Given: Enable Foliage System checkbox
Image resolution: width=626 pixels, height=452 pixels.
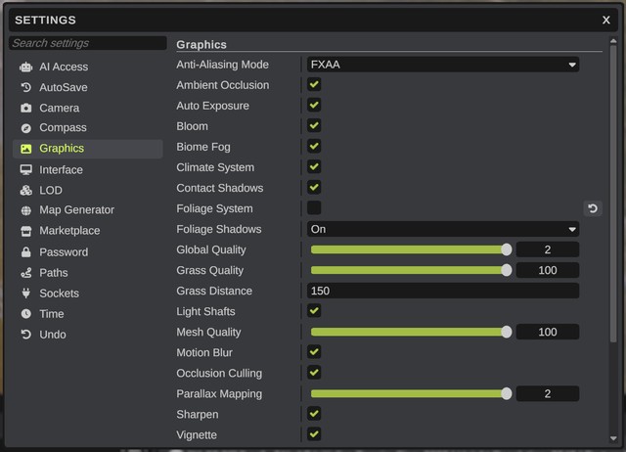Looking at the screenshot, I should 314,207.
